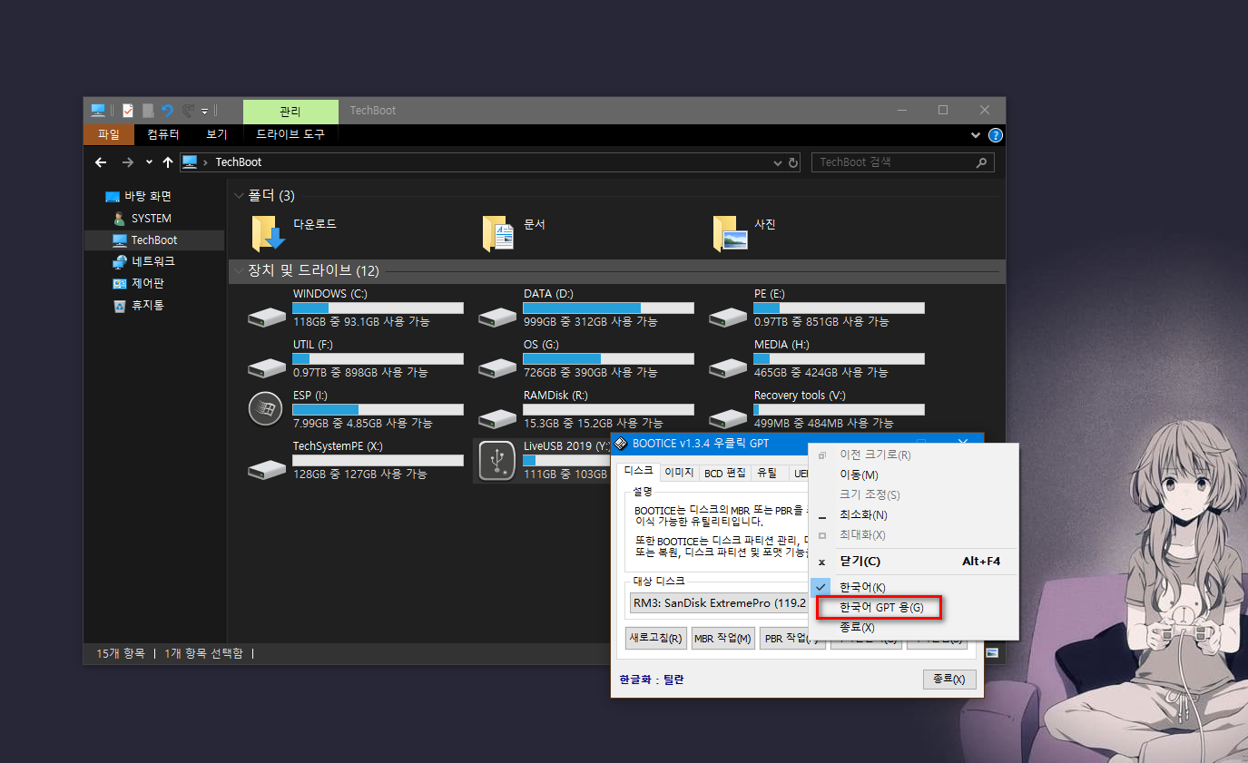Select the TechSystemPE (X:) drive icon
This screenshot has height=763, width=1248.
tap(267, 469)
